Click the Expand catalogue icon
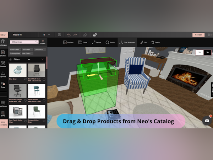The width and height of the screenshot is (213, 160). tap(43, 42)
